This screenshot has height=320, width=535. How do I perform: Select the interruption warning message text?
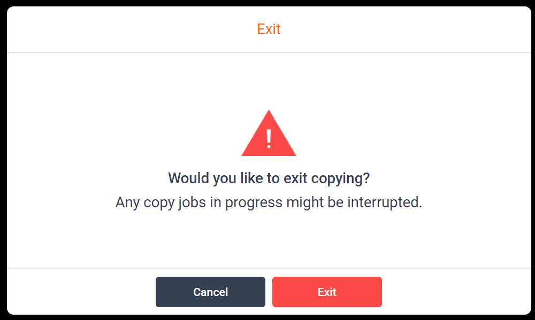tap(269, 202)
